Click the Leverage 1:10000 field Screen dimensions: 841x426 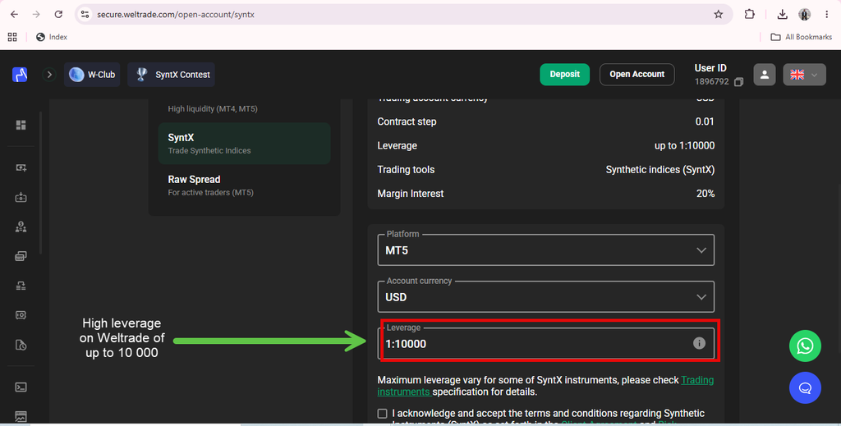coord(545,343)
